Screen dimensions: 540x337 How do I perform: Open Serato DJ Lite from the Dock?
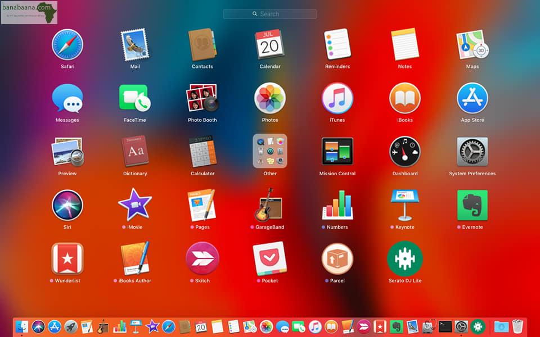[478, 326]
